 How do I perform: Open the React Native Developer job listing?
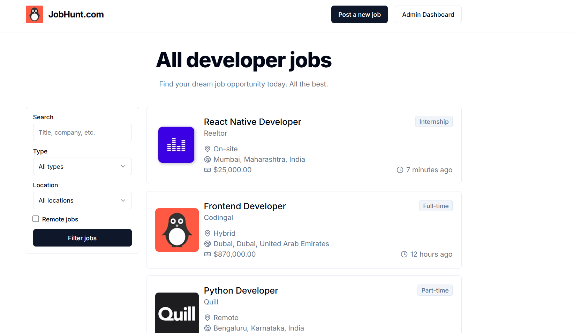(252, 122)
